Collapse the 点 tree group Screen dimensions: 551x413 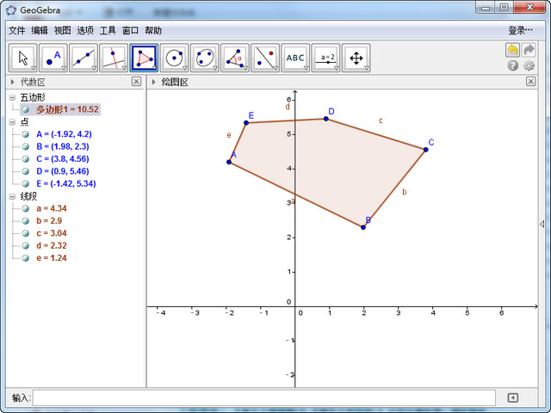click(12, 122)
